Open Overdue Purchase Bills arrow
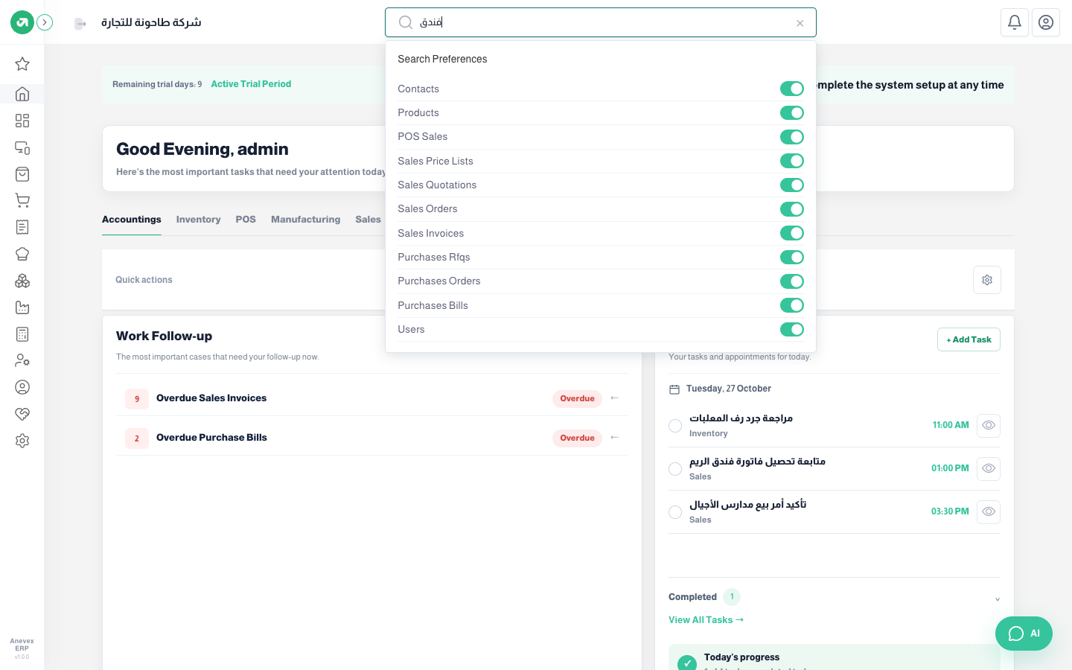 click(614, 438)
